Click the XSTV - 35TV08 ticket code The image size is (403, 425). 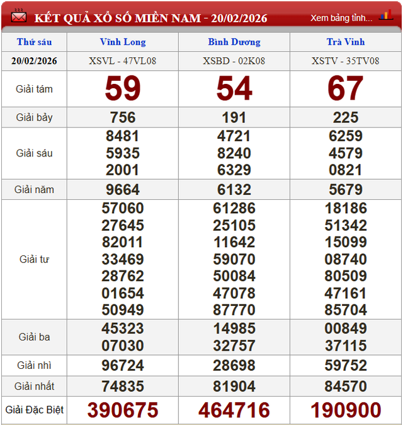(x=346, y=61)
